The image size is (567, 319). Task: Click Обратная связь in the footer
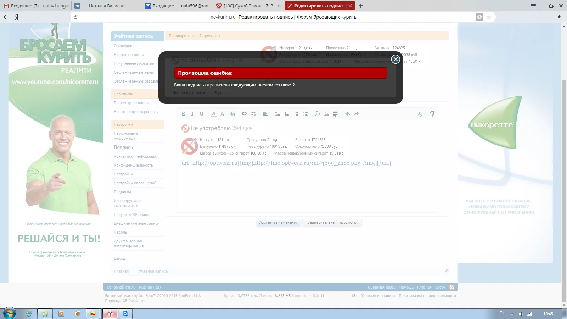pos(382,287)
